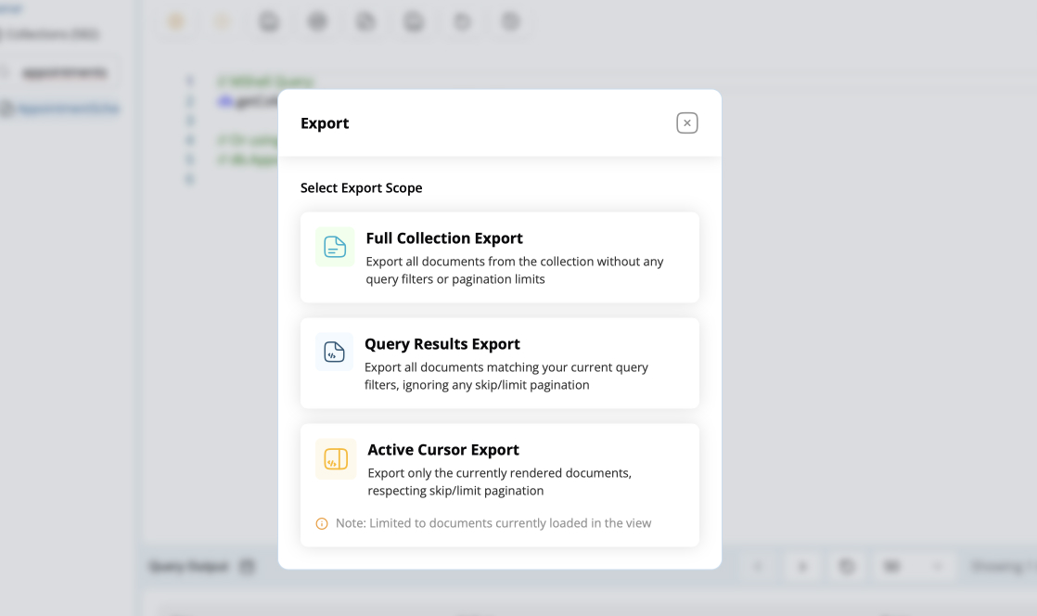Click the orange info icon beside the Note
The height and width of the screenshot is (616, 1037).
(322, 523)
